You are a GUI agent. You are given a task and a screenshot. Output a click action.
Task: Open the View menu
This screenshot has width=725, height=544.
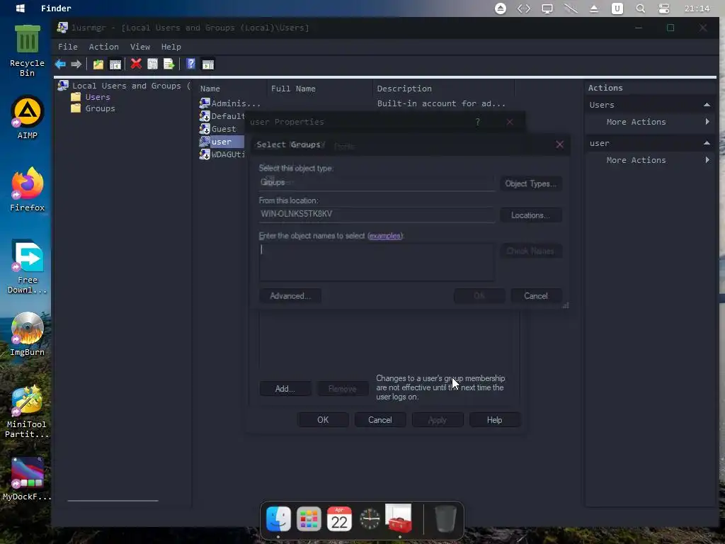pos(140,47)
